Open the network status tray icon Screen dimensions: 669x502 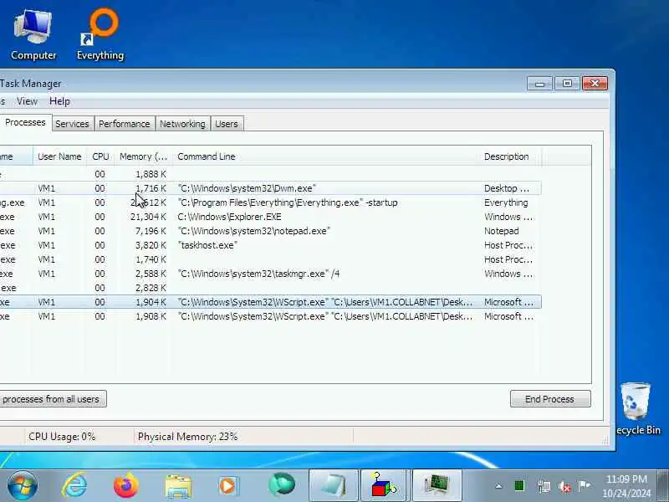[x=544, y=486]
